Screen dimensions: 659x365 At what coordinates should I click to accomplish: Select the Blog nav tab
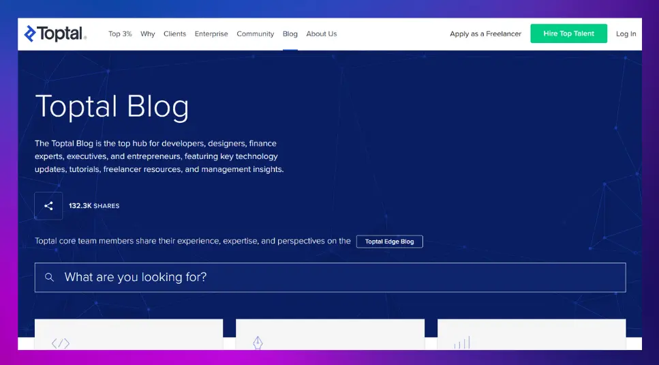[x=290, y=33]
